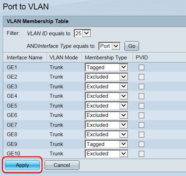Check the PVID box for GE10
This screenshot has height=176, width=186.
pyautogui.click(x=142, y=154)
